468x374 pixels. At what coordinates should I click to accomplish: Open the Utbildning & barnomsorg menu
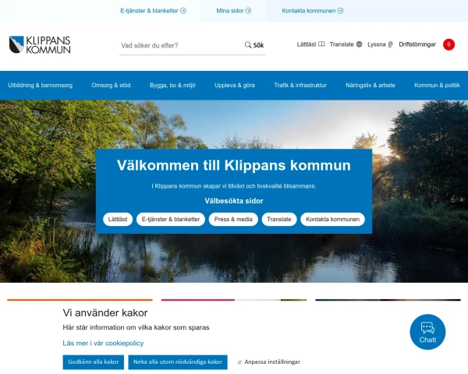(x=41, y=85)
